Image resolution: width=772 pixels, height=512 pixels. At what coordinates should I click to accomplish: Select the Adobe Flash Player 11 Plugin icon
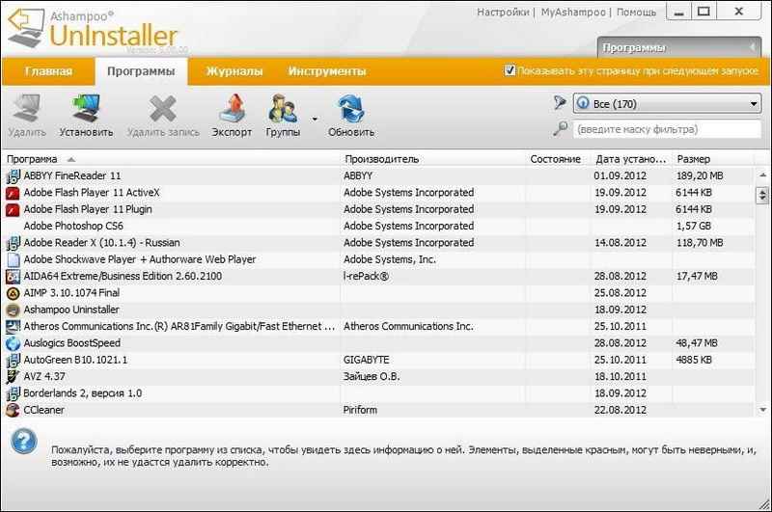[x=13, y=209]
